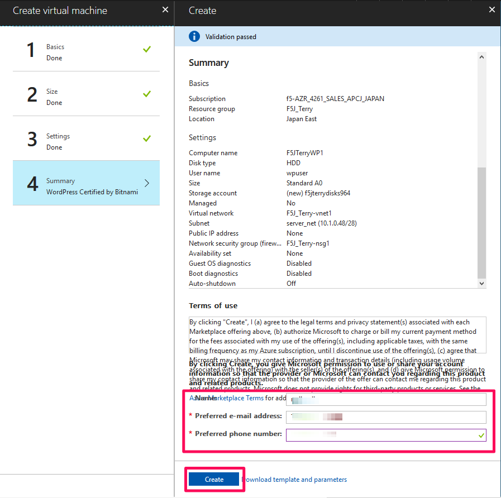Click the blue Create button

click(214, 479)
